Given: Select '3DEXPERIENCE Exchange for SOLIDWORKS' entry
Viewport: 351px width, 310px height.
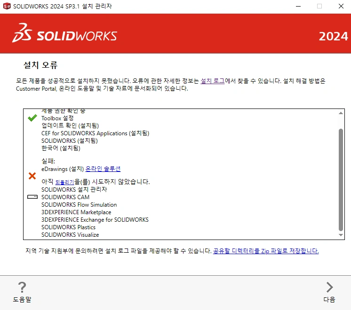Looking at the screenshot, I should (95, 220).
